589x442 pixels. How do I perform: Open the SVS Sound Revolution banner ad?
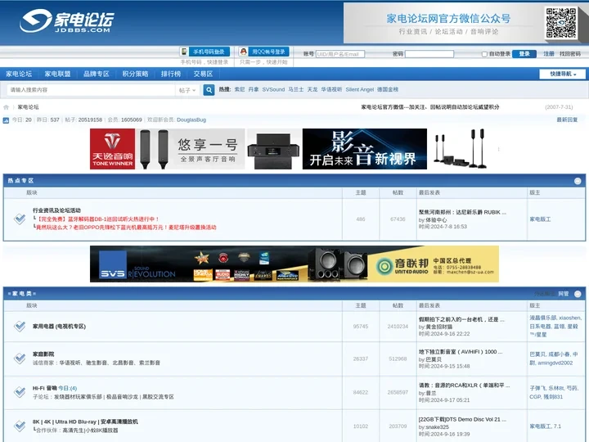pyautogui.click(x=294, y=264)
